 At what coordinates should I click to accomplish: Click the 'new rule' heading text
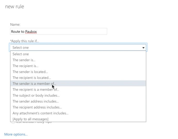coord(15,7)
